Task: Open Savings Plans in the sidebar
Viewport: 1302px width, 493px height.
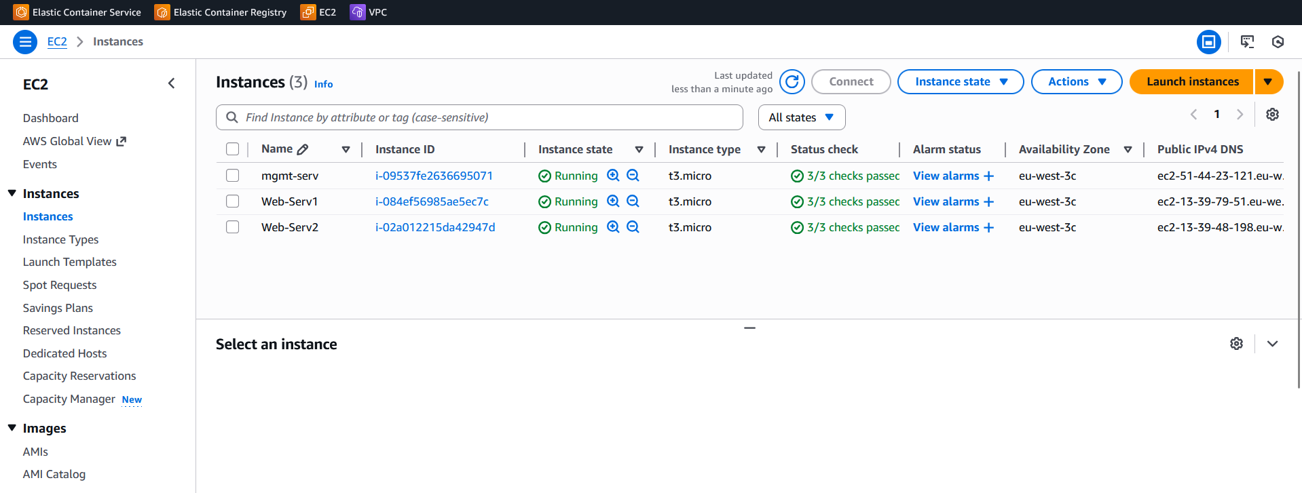Action: 58,308
